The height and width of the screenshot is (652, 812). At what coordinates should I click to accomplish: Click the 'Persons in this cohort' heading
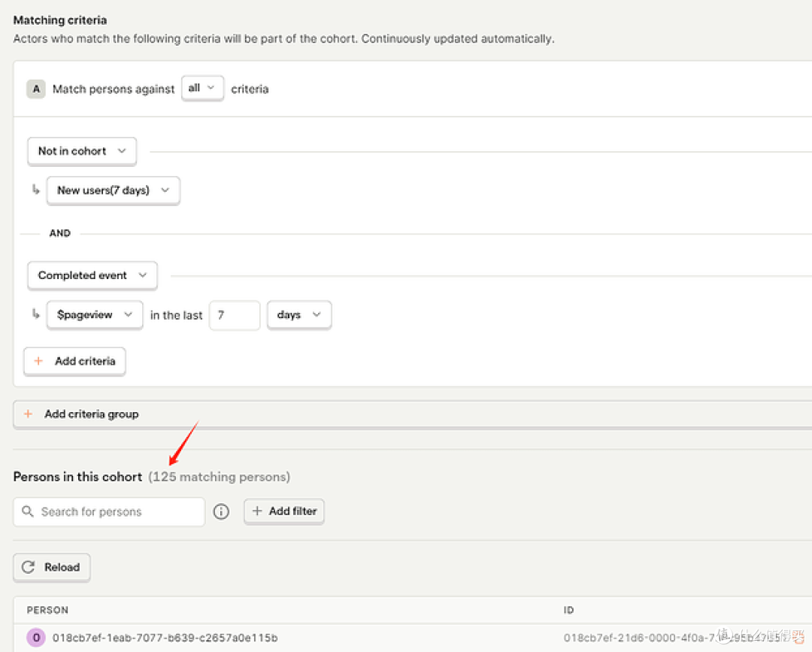coord(77,477)
